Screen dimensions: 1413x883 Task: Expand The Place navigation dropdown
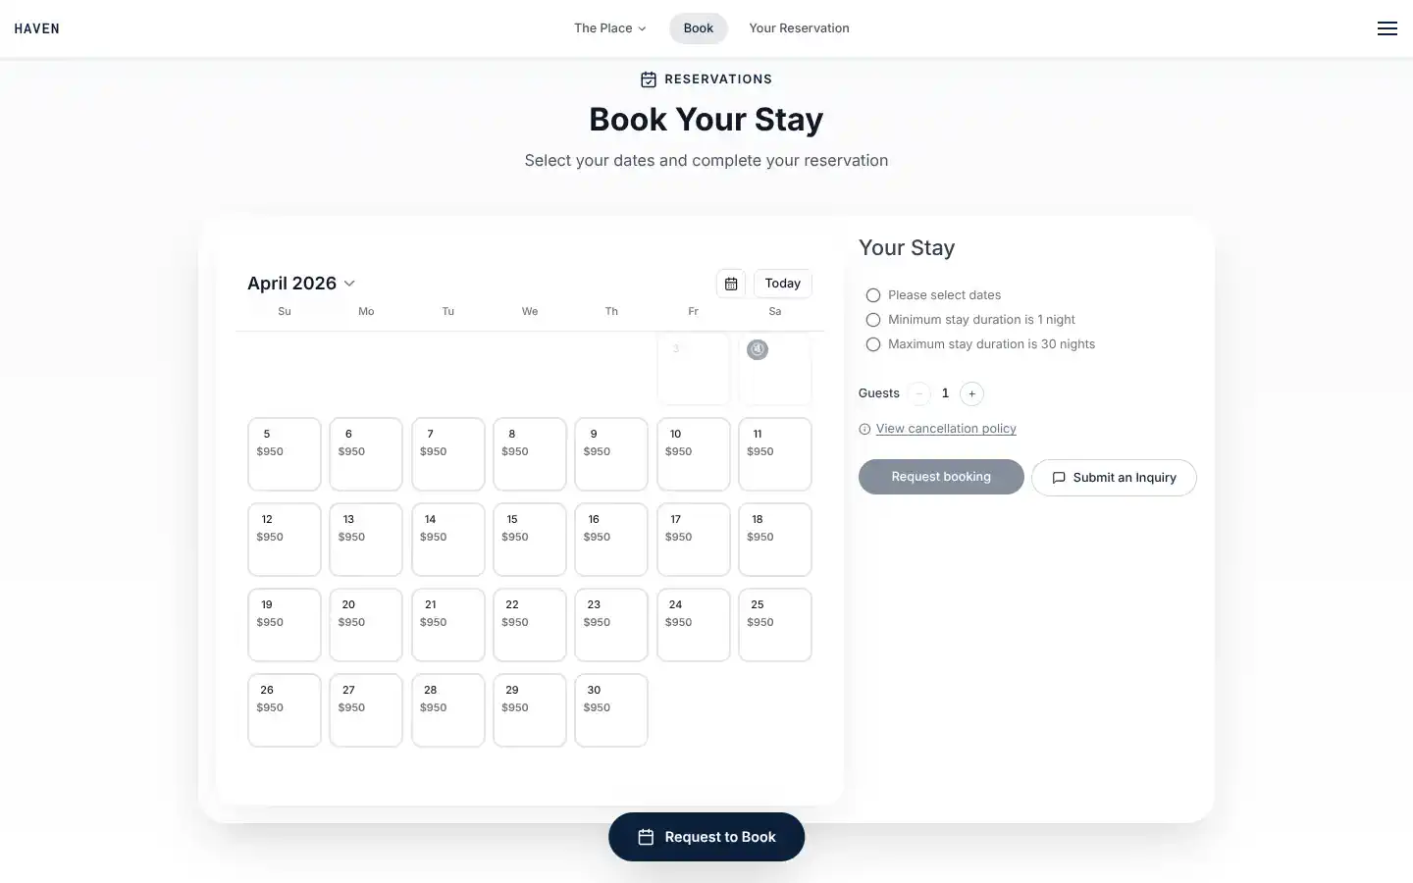click(x=609, y=28)
